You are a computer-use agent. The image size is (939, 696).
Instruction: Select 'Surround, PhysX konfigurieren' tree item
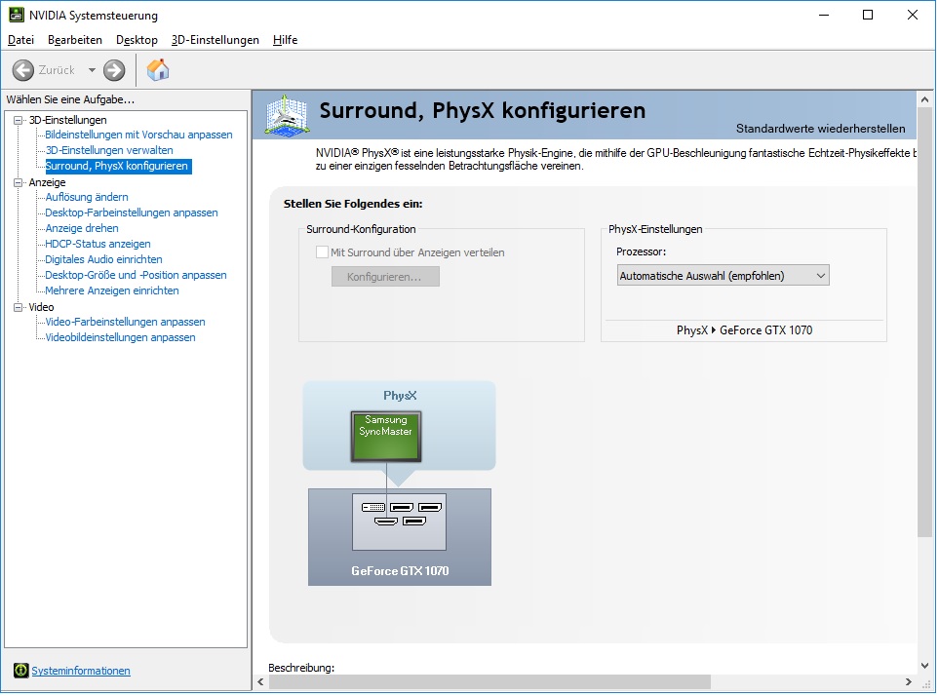117,166
